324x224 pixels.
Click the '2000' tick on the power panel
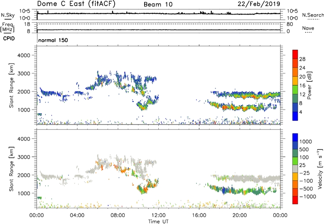[23, 91]
